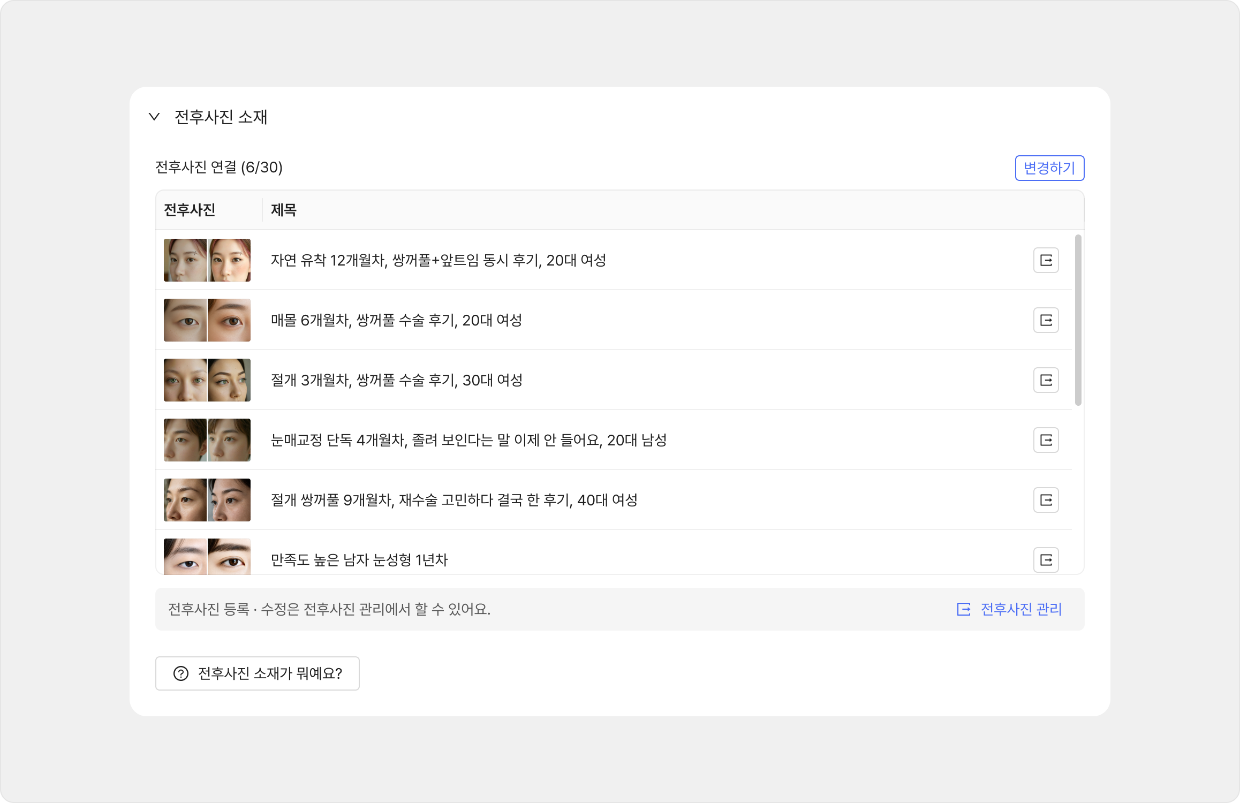The height and width of the screenshot is (803, 1240).
Task: Open external link for 눈매교정 단독 4개월차 row
Action: click(x=1046, y=440)
